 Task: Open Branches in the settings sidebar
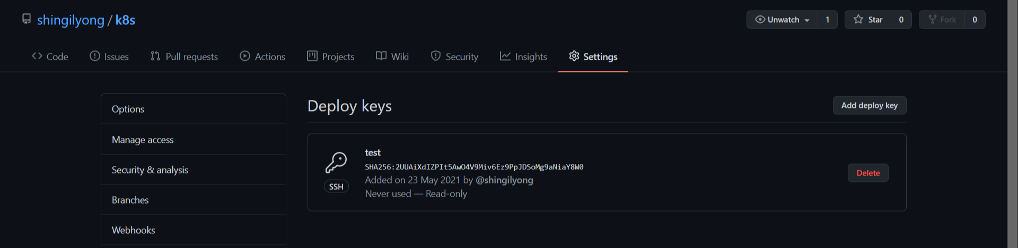point(194,200)
